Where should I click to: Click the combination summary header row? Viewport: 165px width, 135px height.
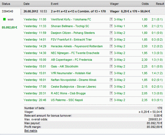(92, 11)
